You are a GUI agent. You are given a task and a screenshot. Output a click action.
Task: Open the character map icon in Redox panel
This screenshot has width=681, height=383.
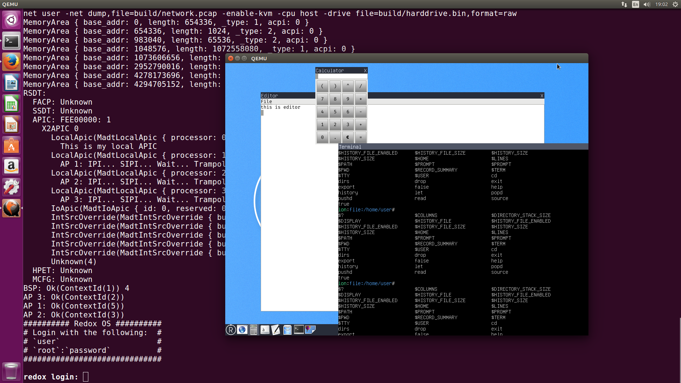[x=265, y=330]
